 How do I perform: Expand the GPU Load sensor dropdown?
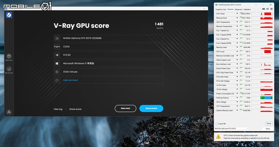tap(237, 52)
